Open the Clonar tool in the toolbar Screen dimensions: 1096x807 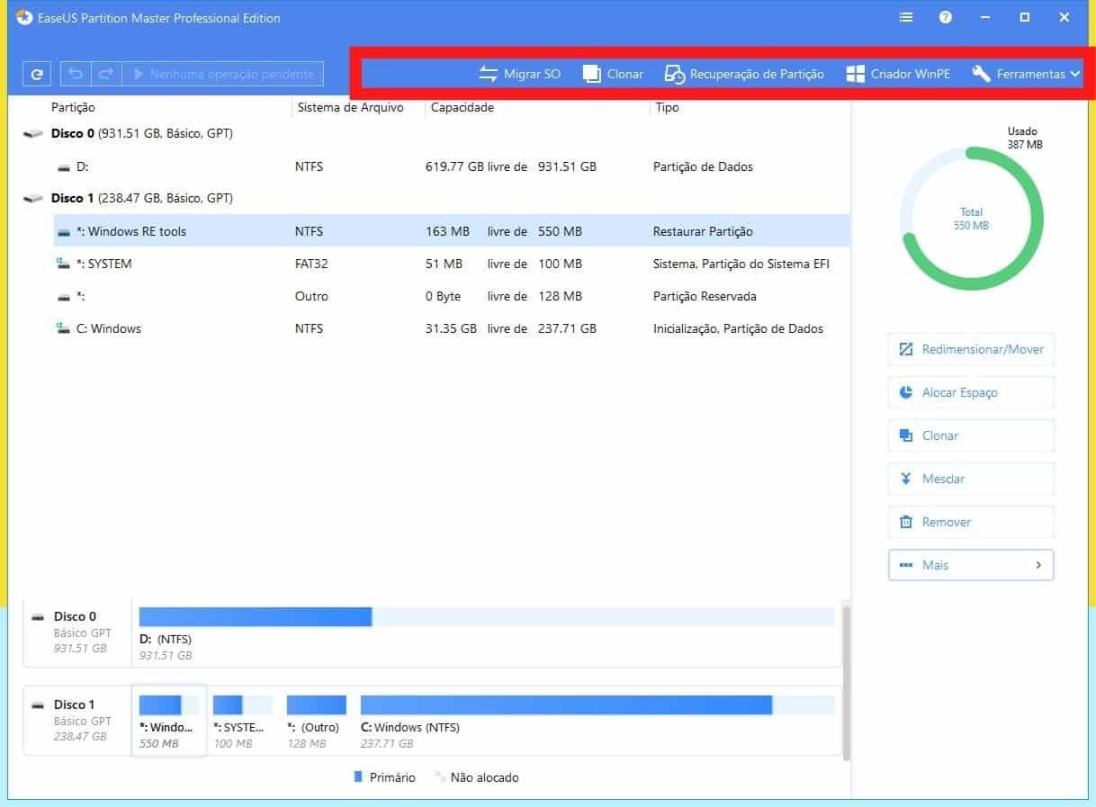(x=613, y=74)
